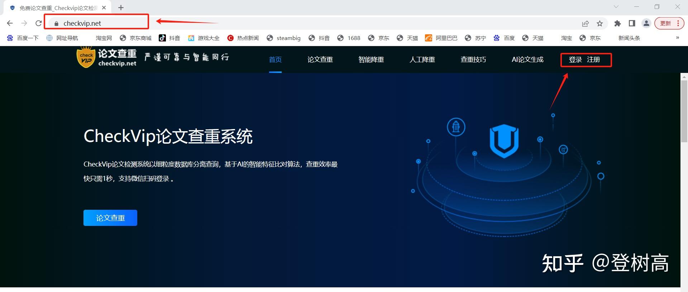The height and width of the screenshot is (292, 688).
Task: Click the 阿里巴巴 bookmark icon
Action: tap(428, 38)
